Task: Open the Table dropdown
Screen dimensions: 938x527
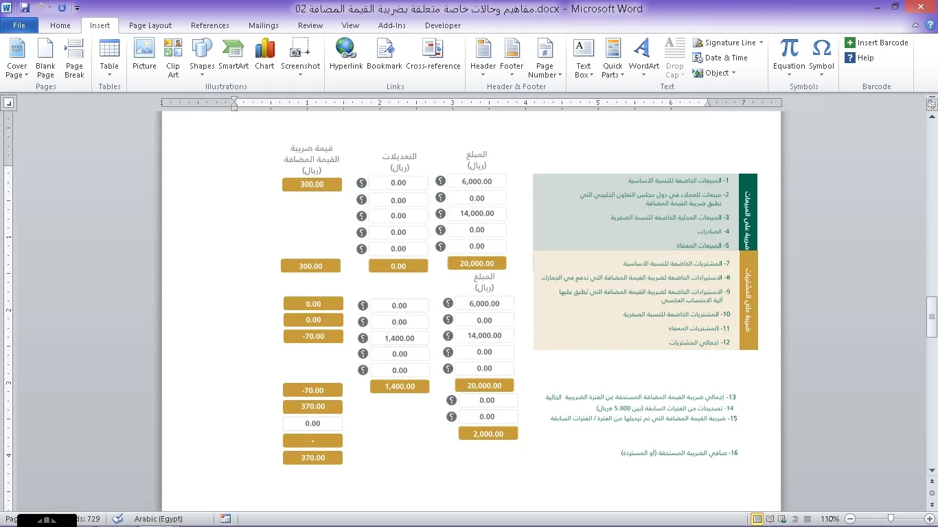Action: (x=109, y=58)
